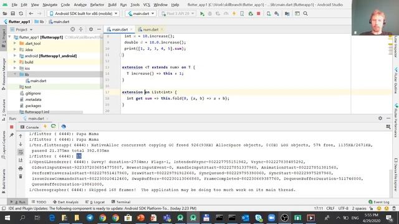Click the UTF-8 encoding status entry
The width and height of the screenshot is (399, 224).
(x=344, y=208)
